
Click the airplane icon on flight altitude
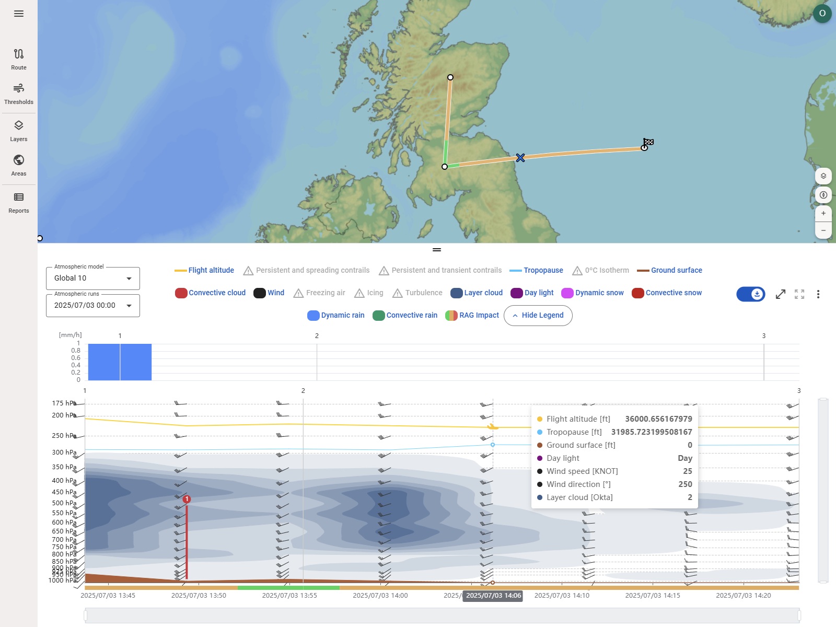pyautogui.click(x=493, y=427)
